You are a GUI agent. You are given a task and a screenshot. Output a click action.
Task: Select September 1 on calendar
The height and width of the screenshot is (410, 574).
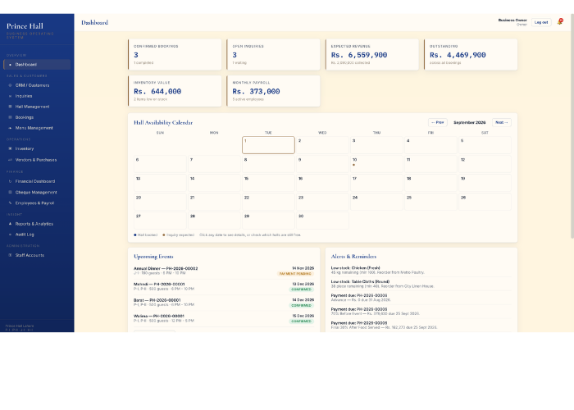268,145
